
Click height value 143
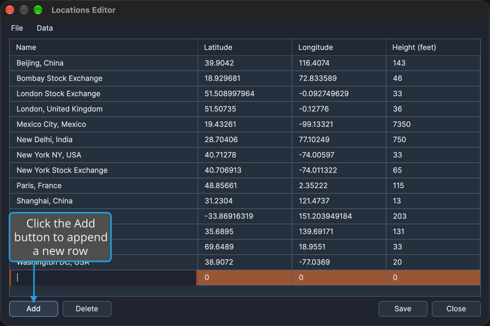(x=399, y=63)
